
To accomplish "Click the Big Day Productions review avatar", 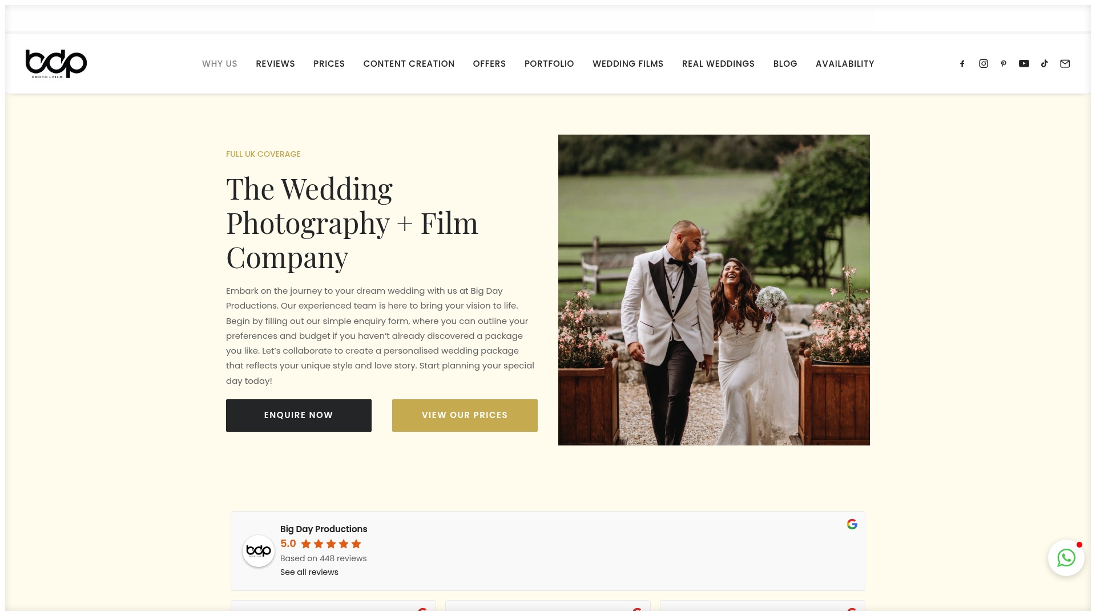I will point(259,550).
